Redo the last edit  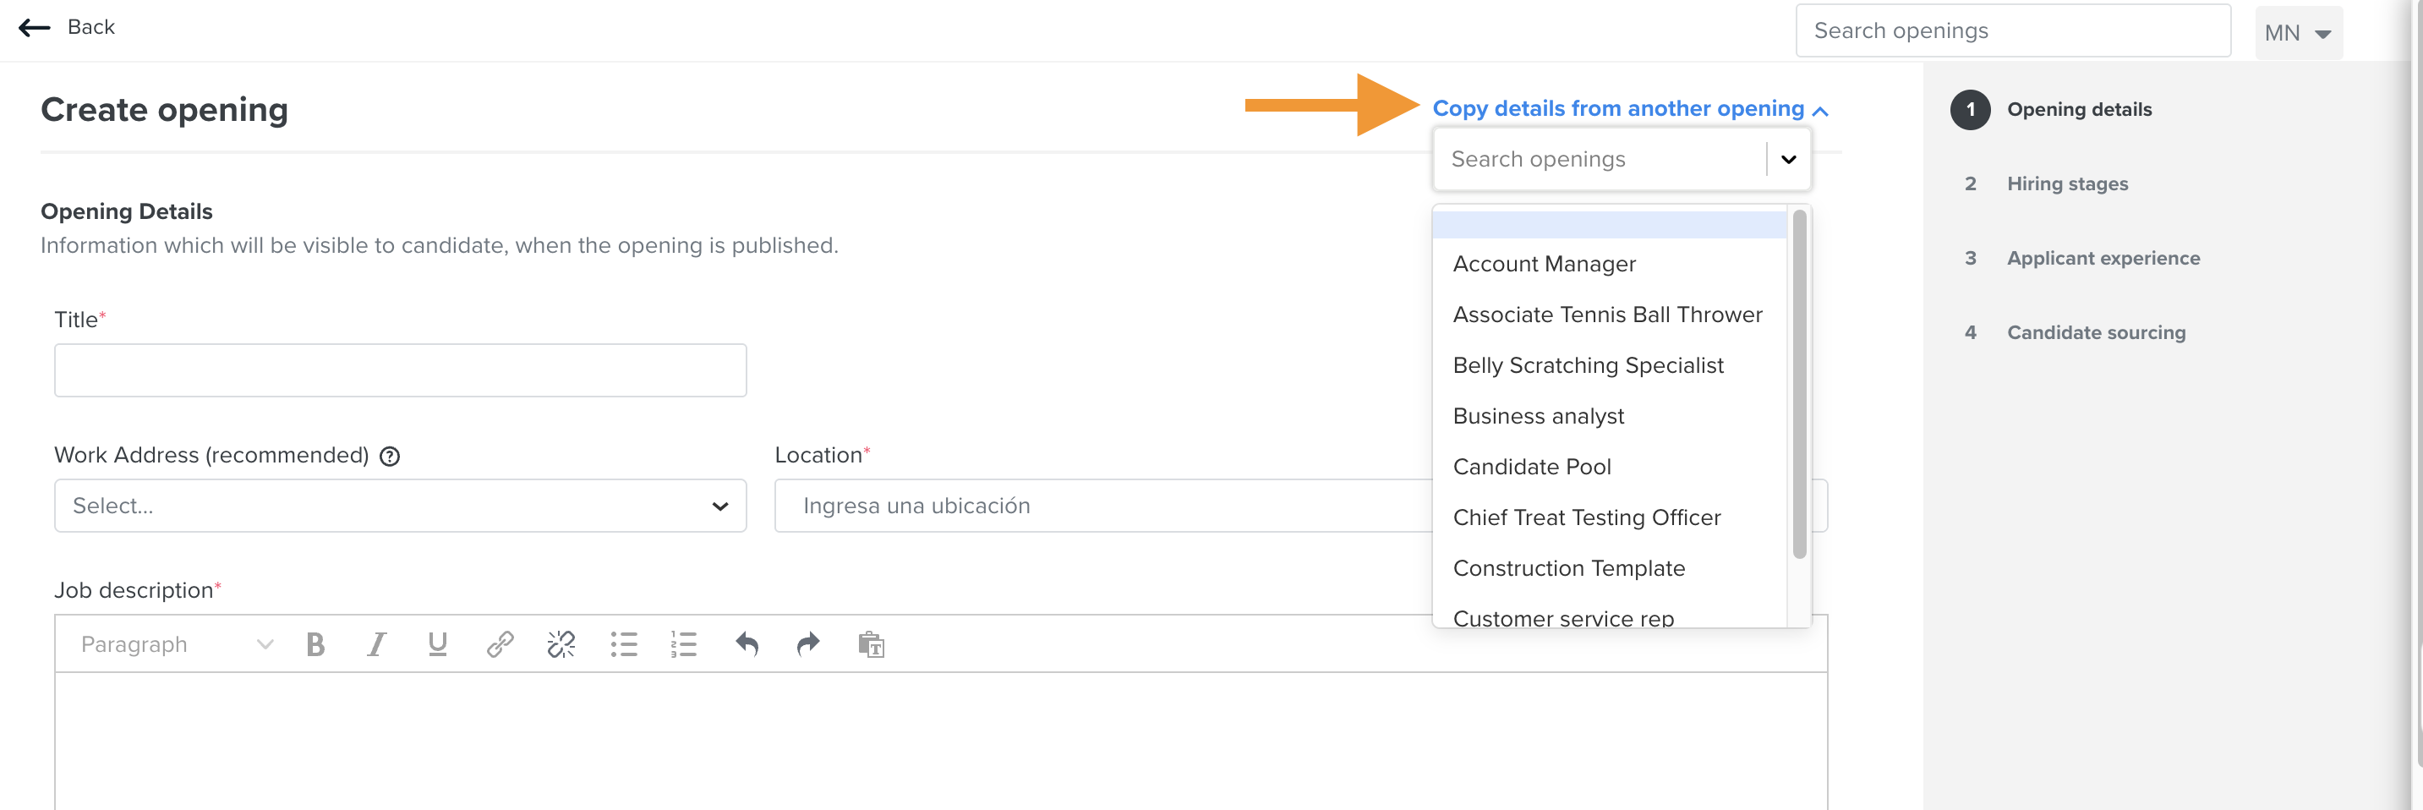pos(808,644)
